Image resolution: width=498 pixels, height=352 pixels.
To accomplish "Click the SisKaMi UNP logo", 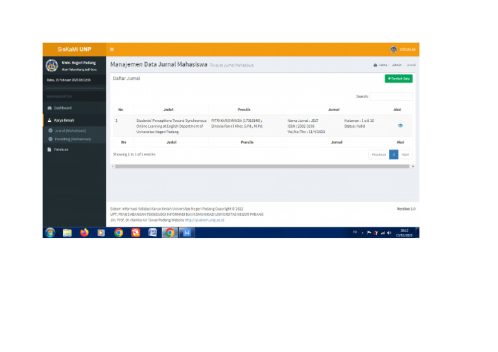I will 75,49.
